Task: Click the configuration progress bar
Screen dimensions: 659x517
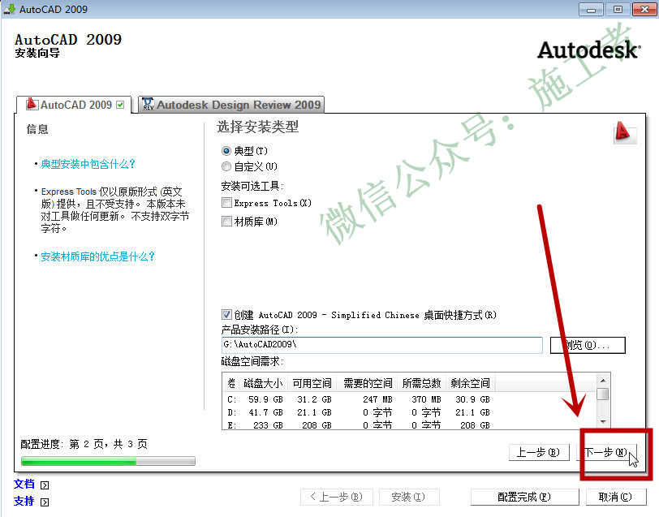Action: tap(108, 461)
